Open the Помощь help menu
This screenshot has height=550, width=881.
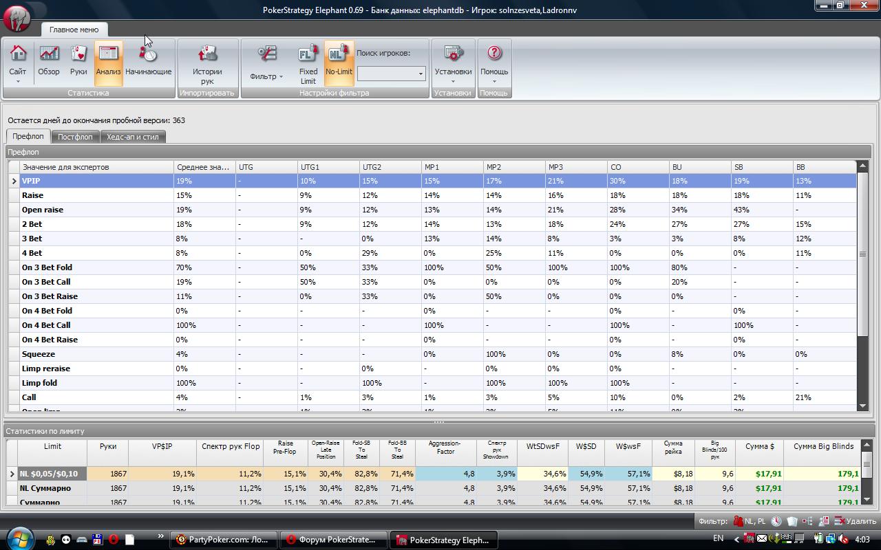[x=494, y=64]
